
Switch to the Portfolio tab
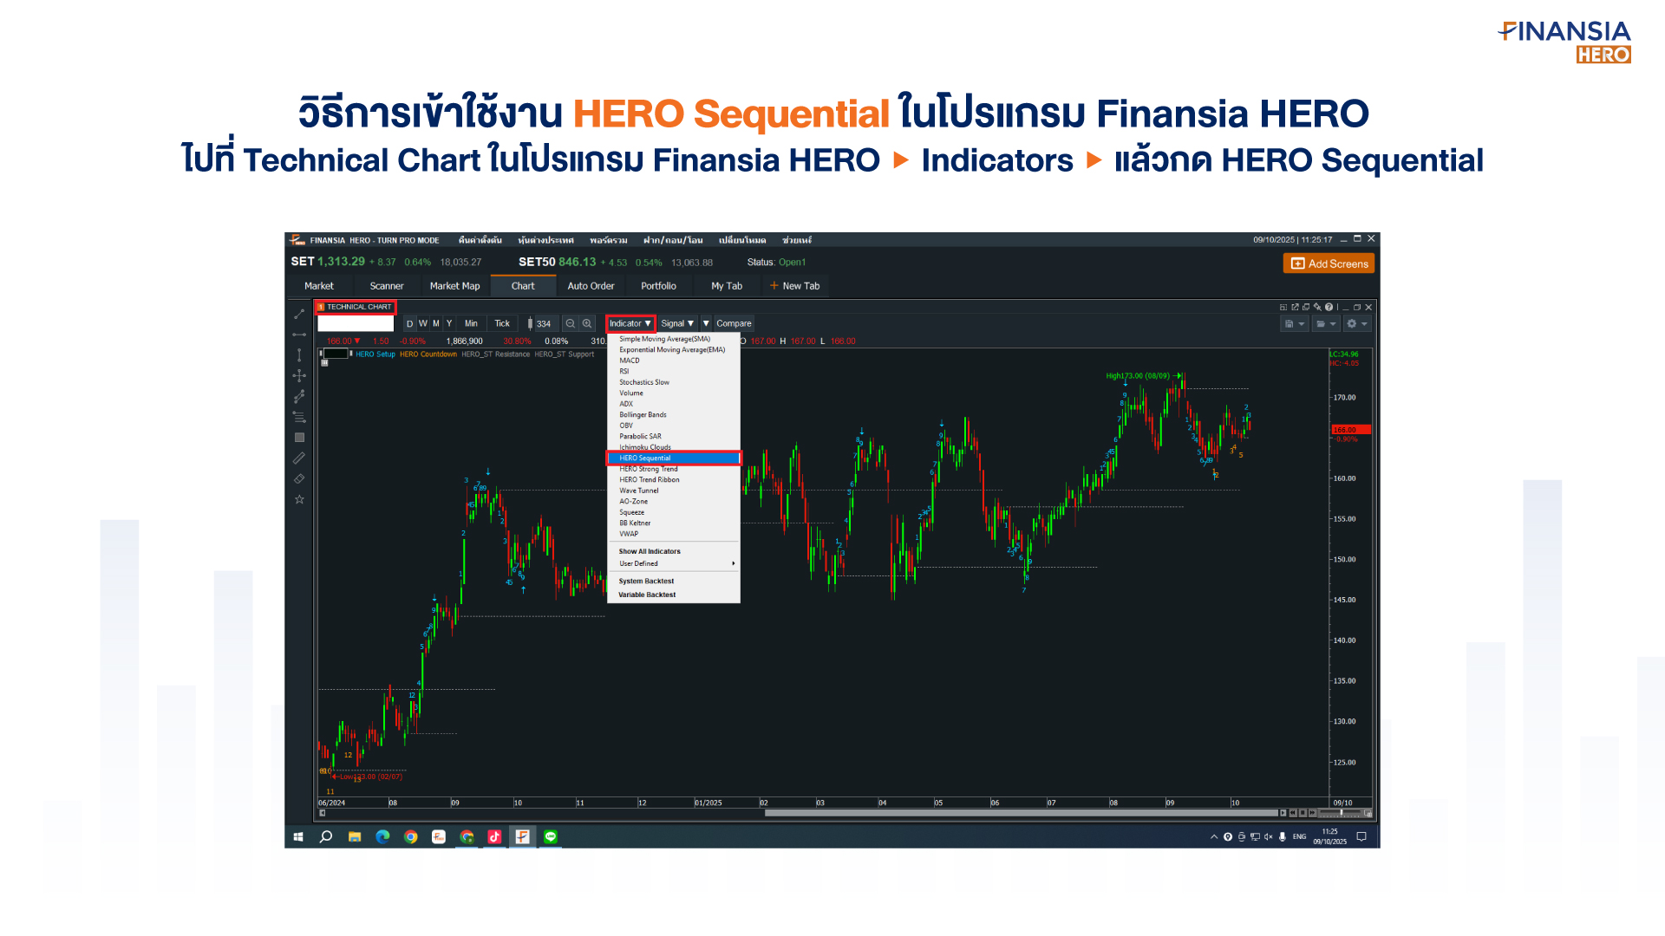tap(658, 286)
